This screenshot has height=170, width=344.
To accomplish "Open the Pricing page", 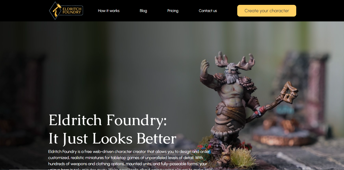I will coord(173,11).
